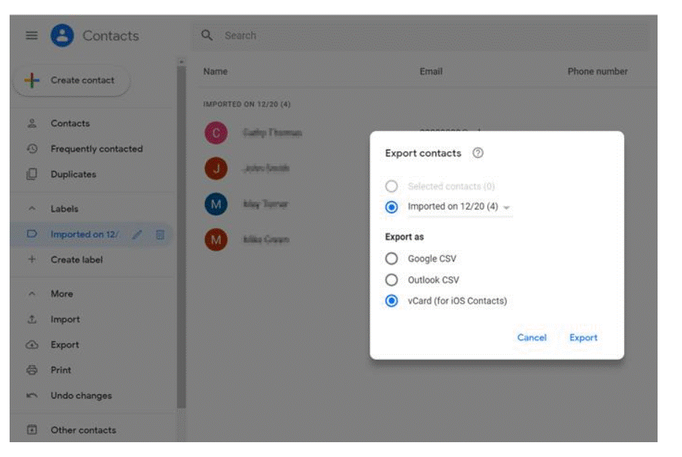Viewport: 682px width, 457px height.
Task: Click the Name column header
Action: tap(215, 71)
